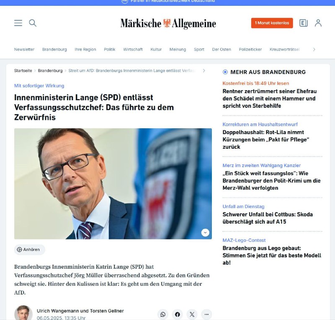Share article on Facebook
Image resolution: width=335 pixels, height=320 pixels.
click(177, 314)
